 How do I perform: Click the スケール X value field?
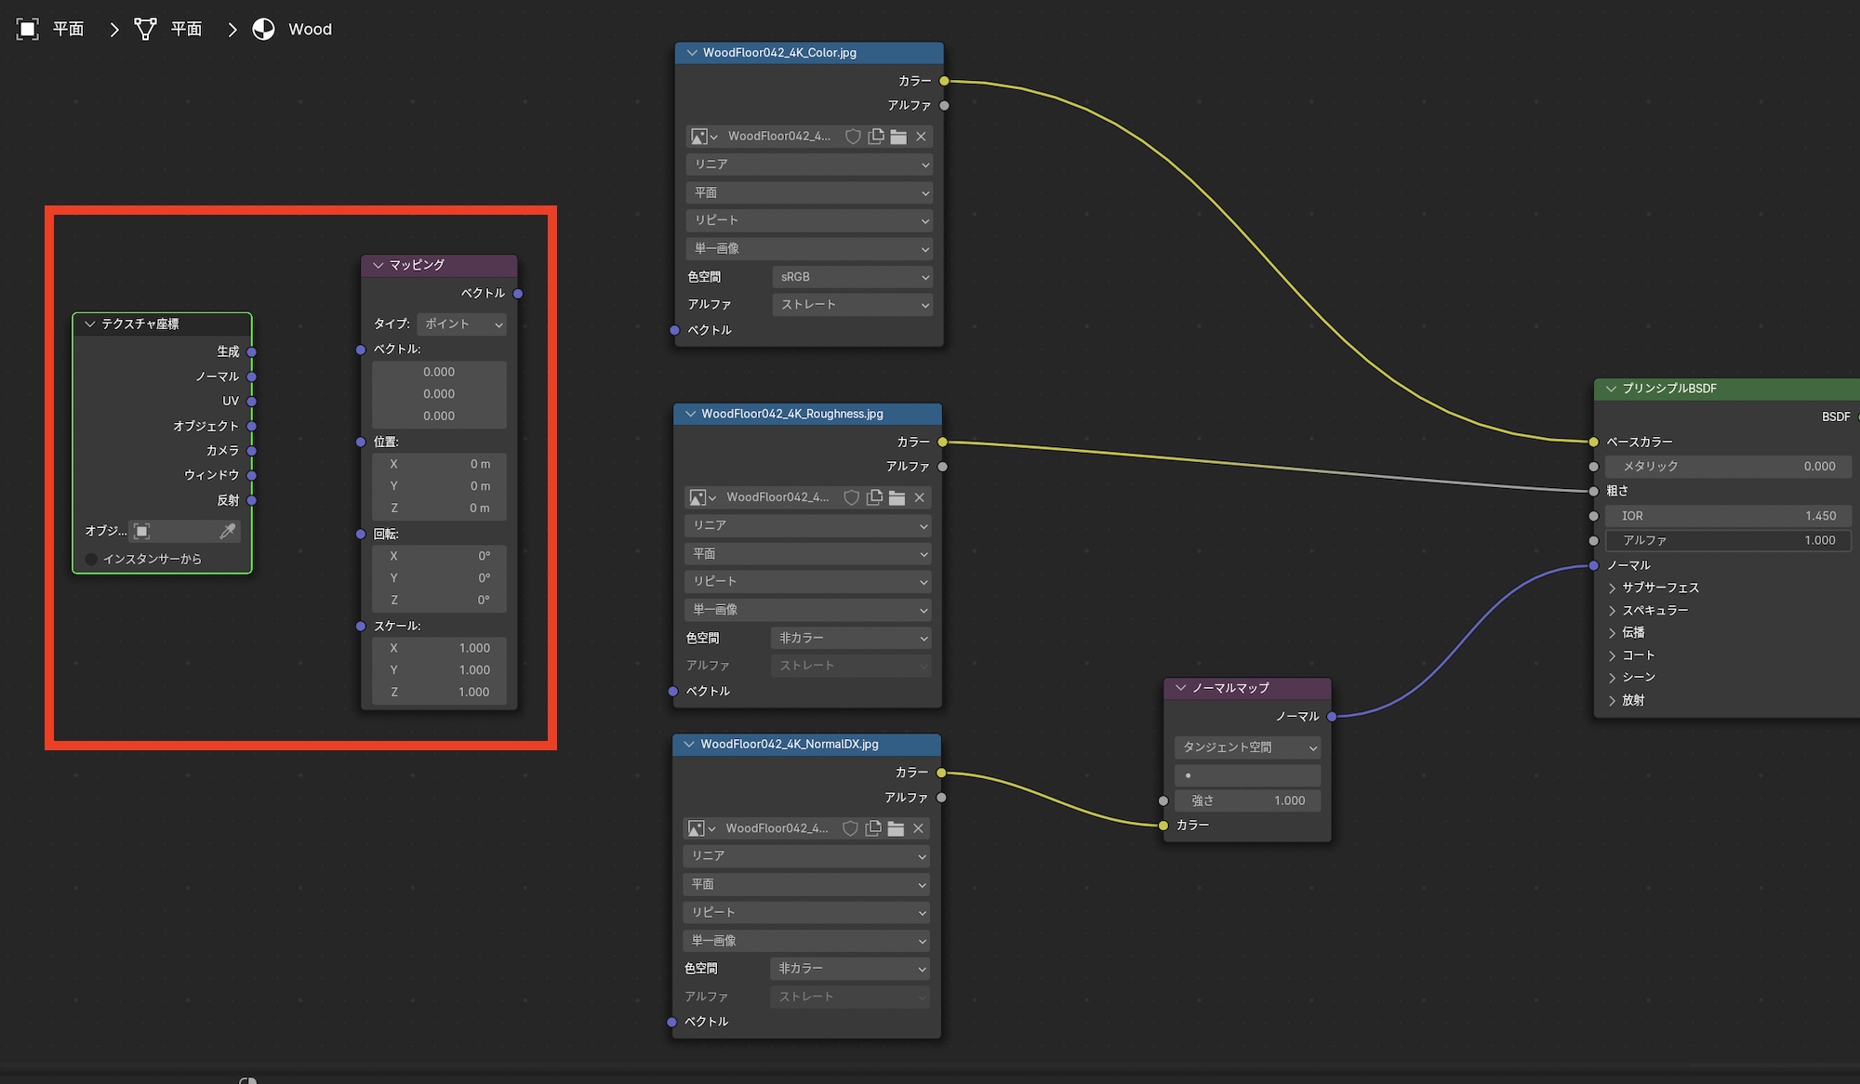(439, 648)
